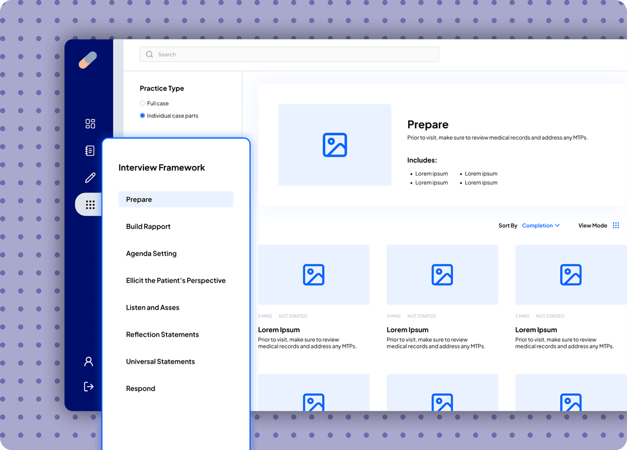Select the pencil edit icon

90,177
